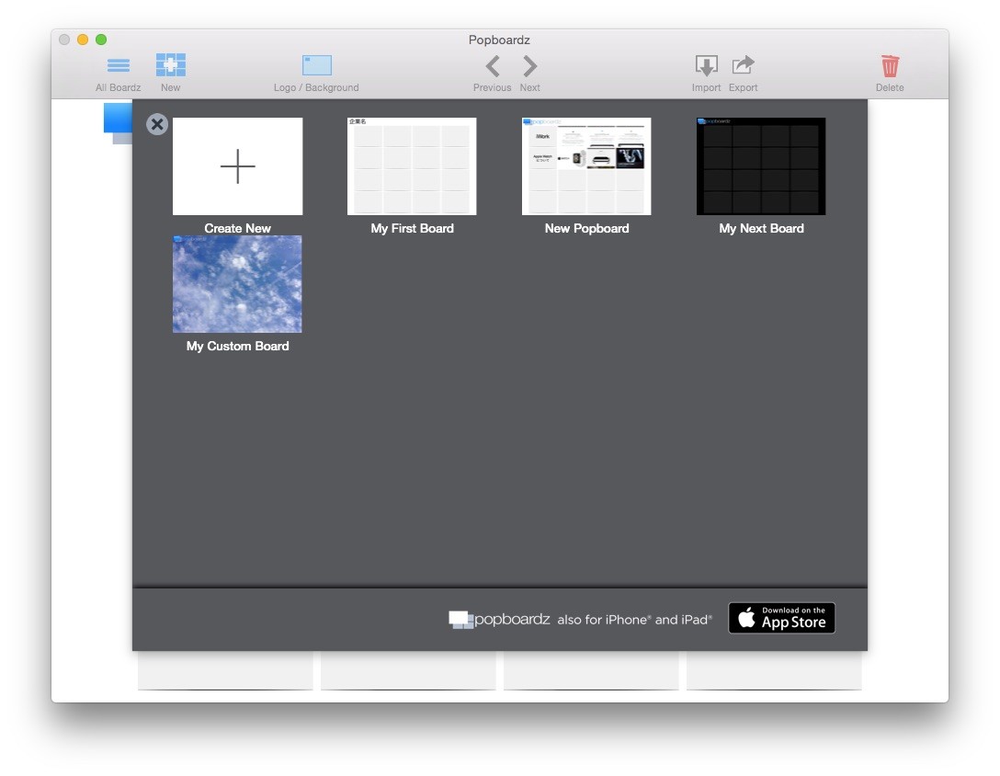
Task: Close the board picker overlay
Action: point(157,124)
